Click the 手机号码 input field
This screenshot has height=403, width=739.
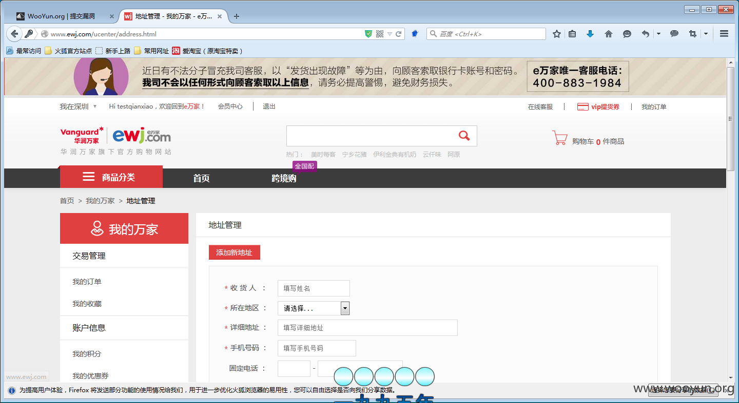click(317, 348)
